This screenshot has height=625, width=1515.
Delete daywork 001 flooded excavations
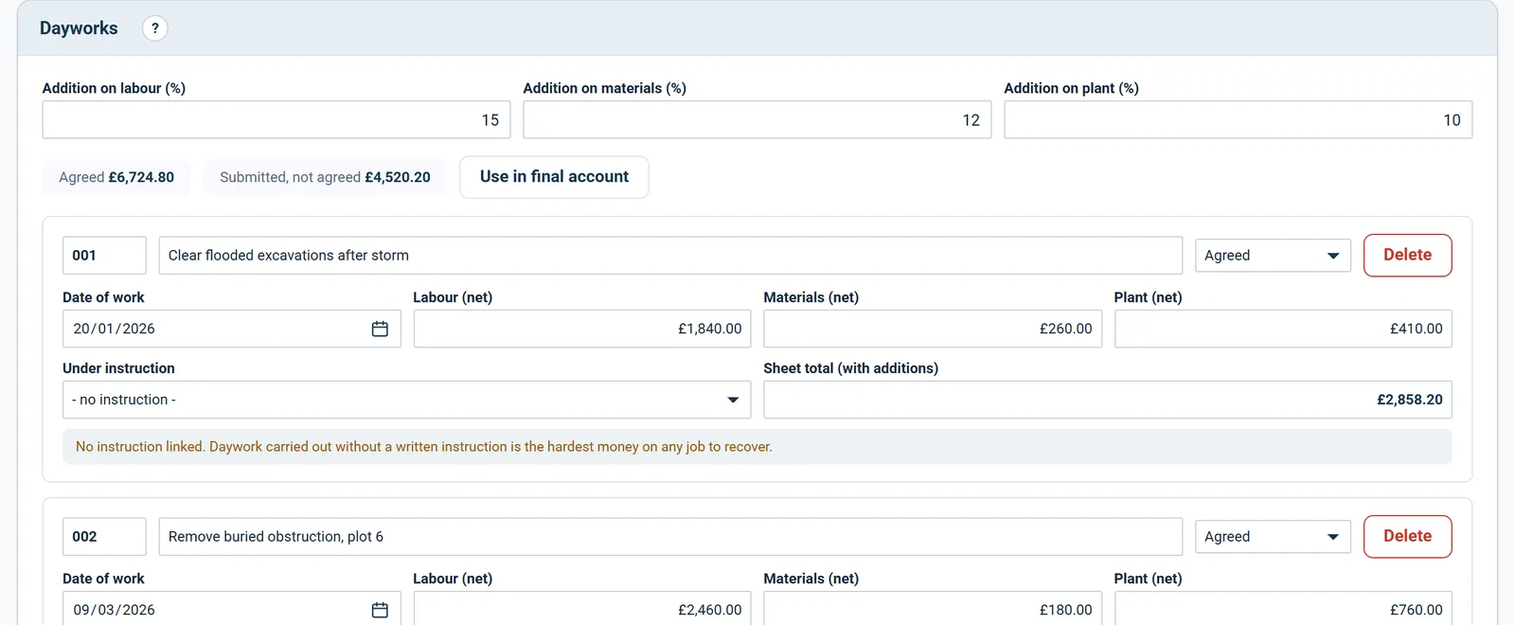tap(1407, 255)
